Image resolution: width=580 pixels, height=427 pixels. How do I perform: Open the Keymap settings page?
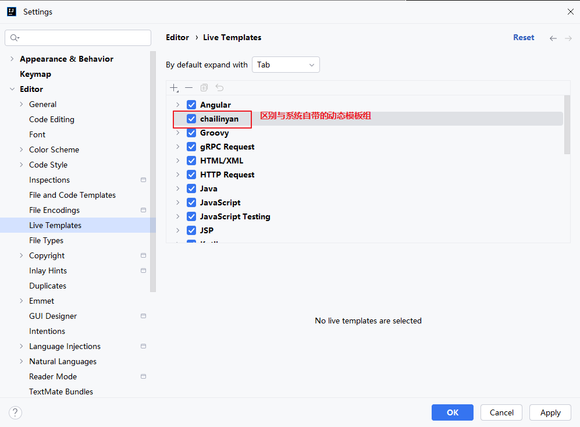point(35,74)
